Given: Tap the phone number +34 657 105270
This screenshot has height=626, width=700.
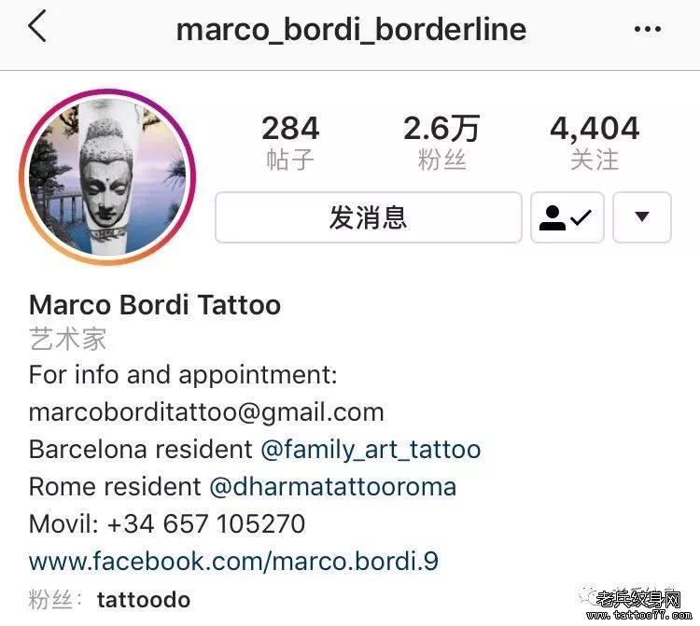Looking at the screenshot, I should coord(206,523).
